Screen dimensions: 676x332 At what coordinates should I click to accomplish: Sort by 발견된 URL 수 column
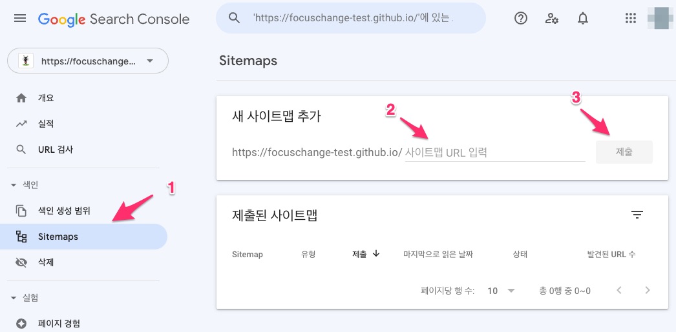611,254
